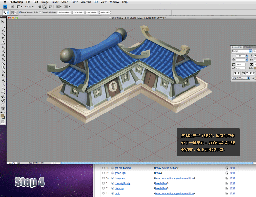Open the Layer menu
The height and width of the screenshot is (197, 256).
pyautogui.click(x=55, y=2)
